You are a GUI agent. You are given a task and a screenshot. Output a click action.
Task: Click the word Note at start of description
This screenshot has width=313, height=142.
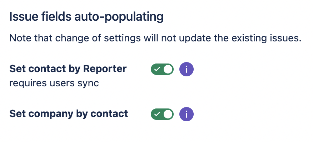click(x=20, y=38)
